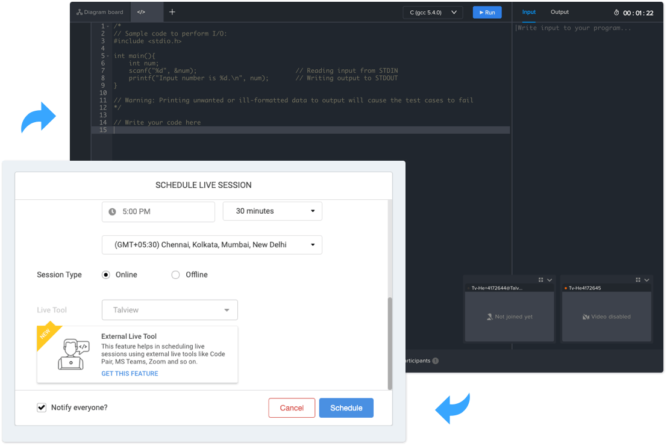Viewport: 667px width, 446px height.
Task: Open the Diagram board tab
Action: pos(100,12)
